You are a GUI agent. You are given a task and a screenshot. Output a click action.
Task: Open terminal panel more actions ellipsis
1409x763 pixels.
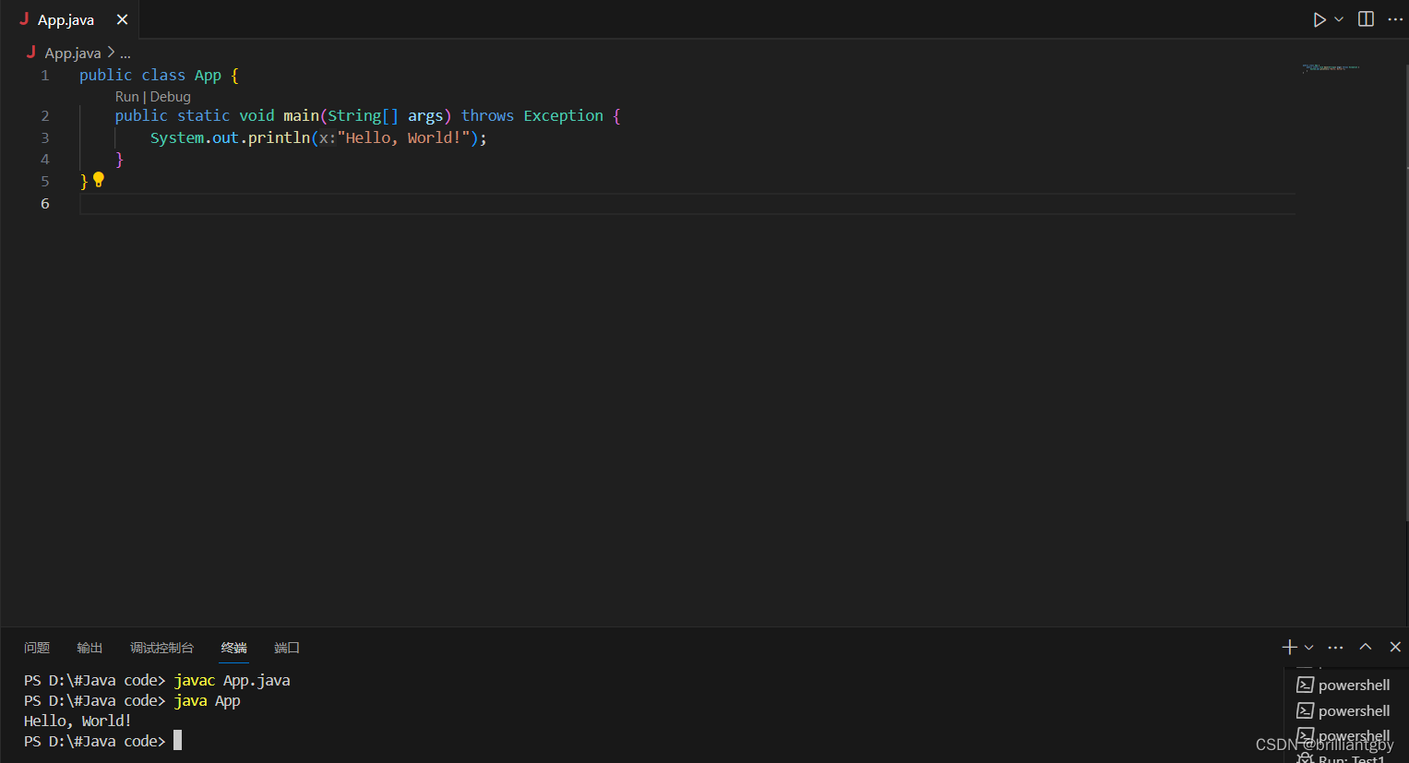[x=1335, y=647]
